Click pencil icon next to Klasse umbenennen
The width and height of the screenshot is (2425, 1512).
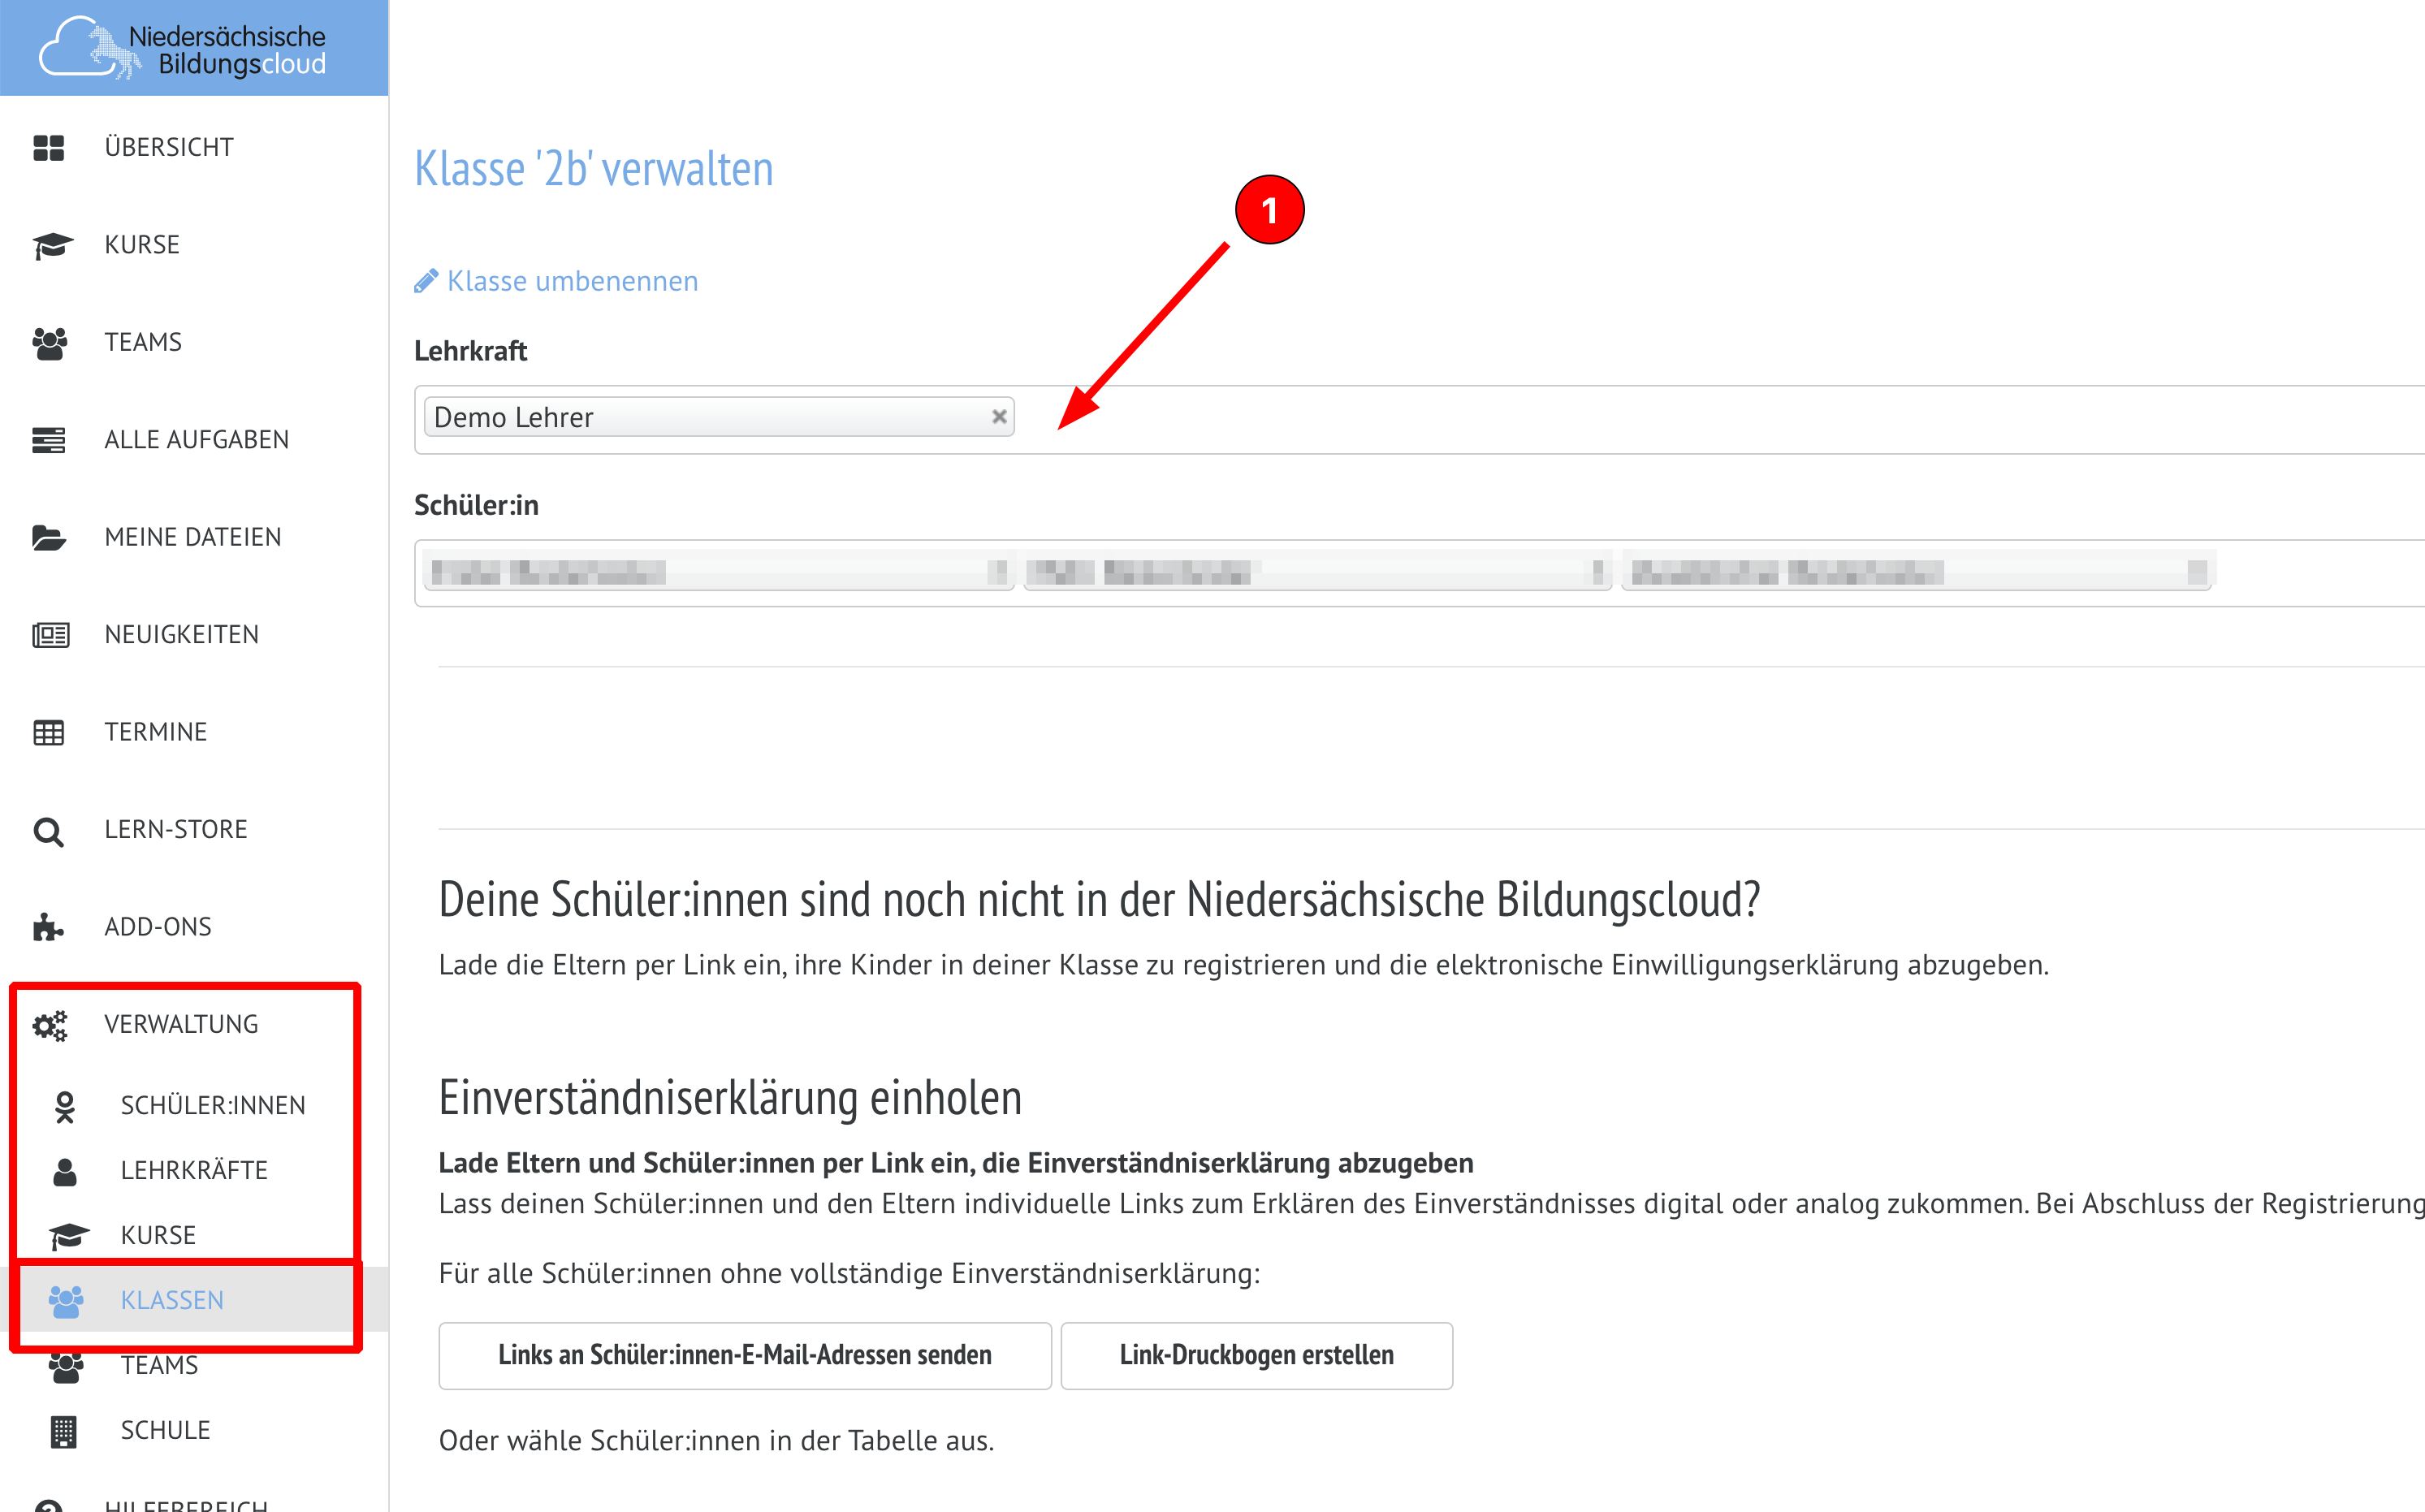[426, 282]
